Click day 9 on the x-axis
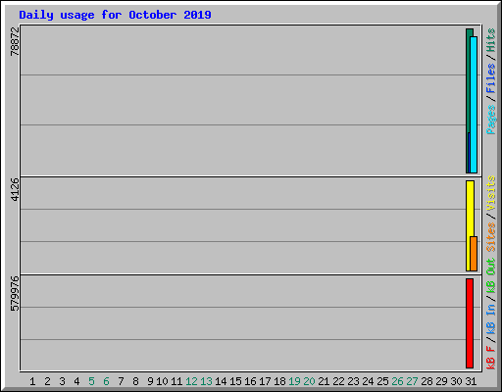 point(150,381)
